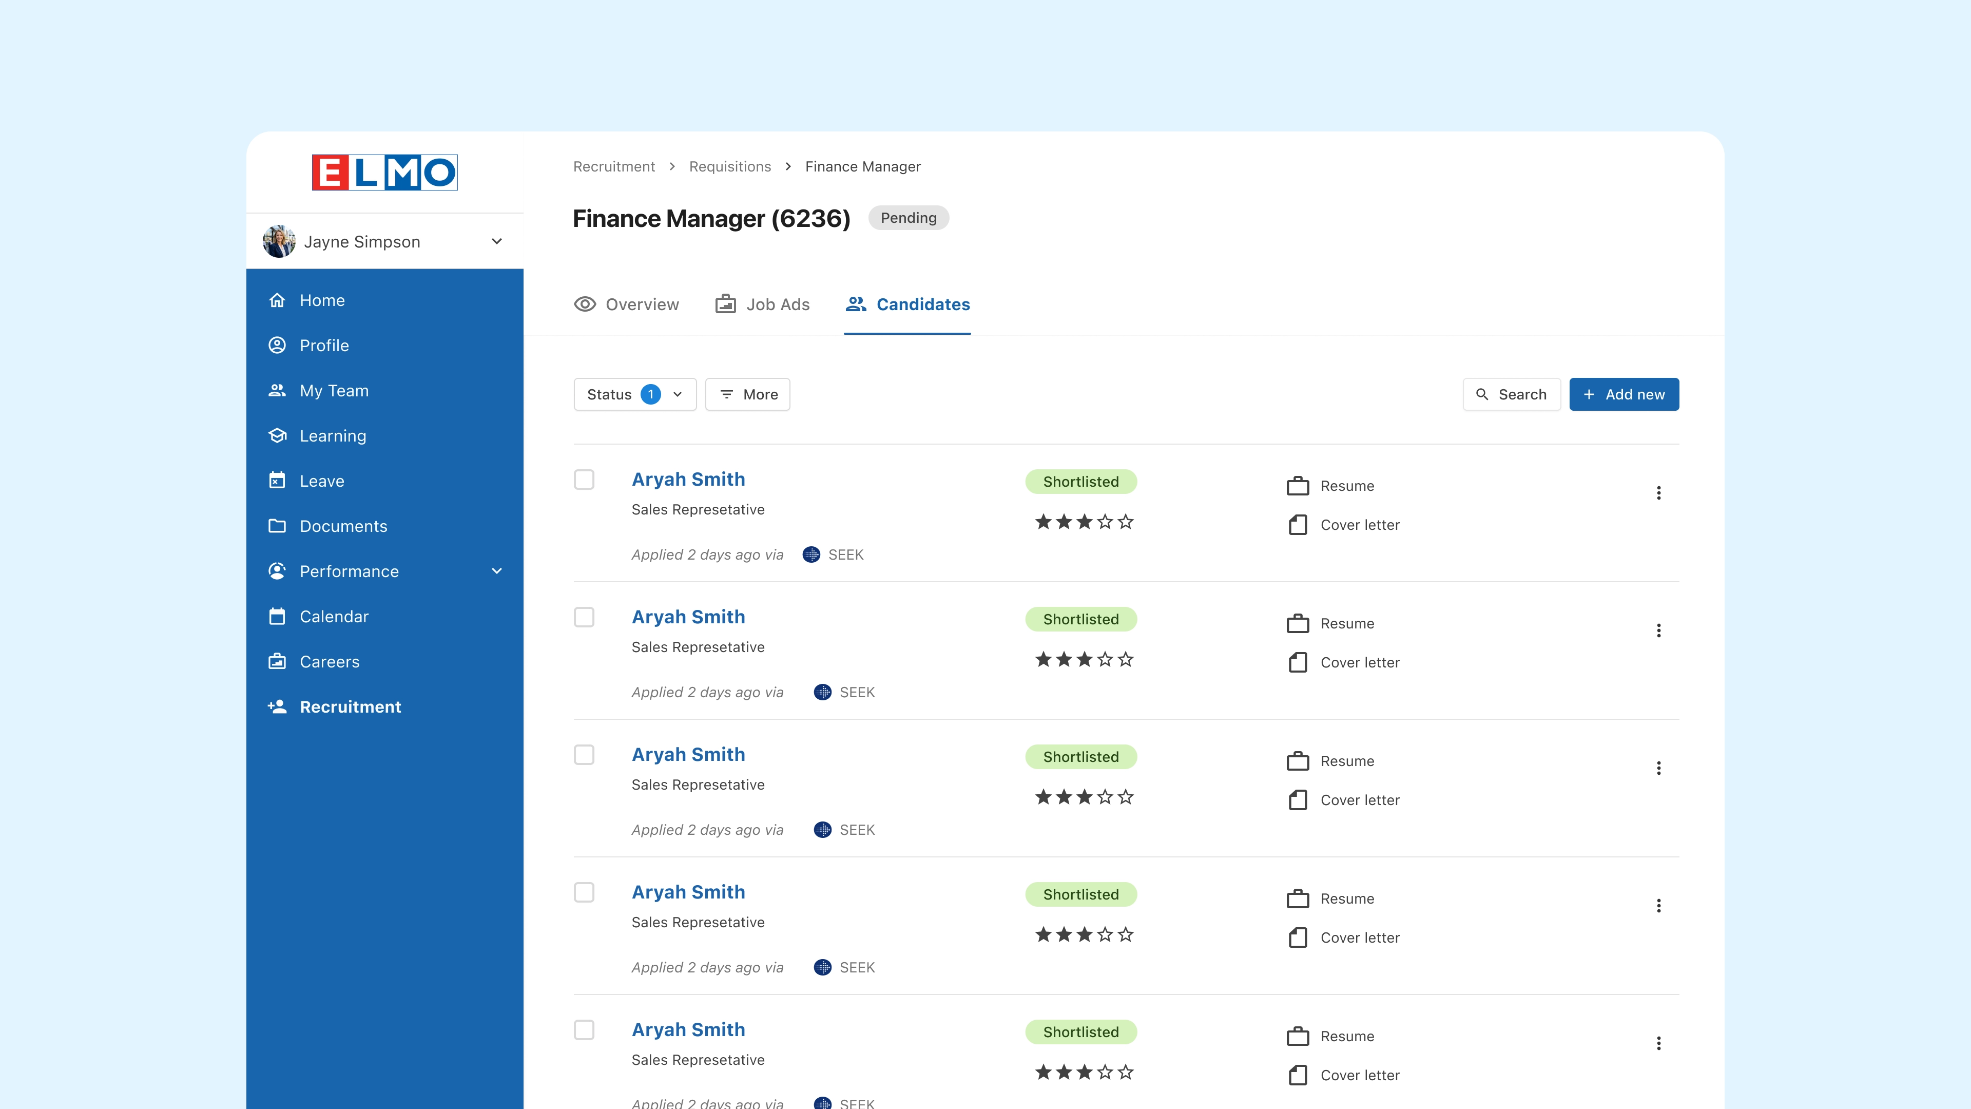Image resolution: width=1971 pixels, height=1109 pixels.
Task: Click the Add new button
Action: pyautogui.click(x=1625, y=394)
